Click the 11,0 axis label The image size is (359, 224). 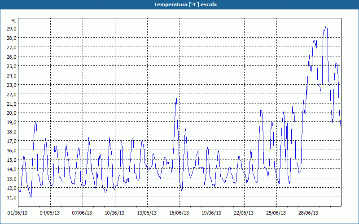tap(11, 197)
